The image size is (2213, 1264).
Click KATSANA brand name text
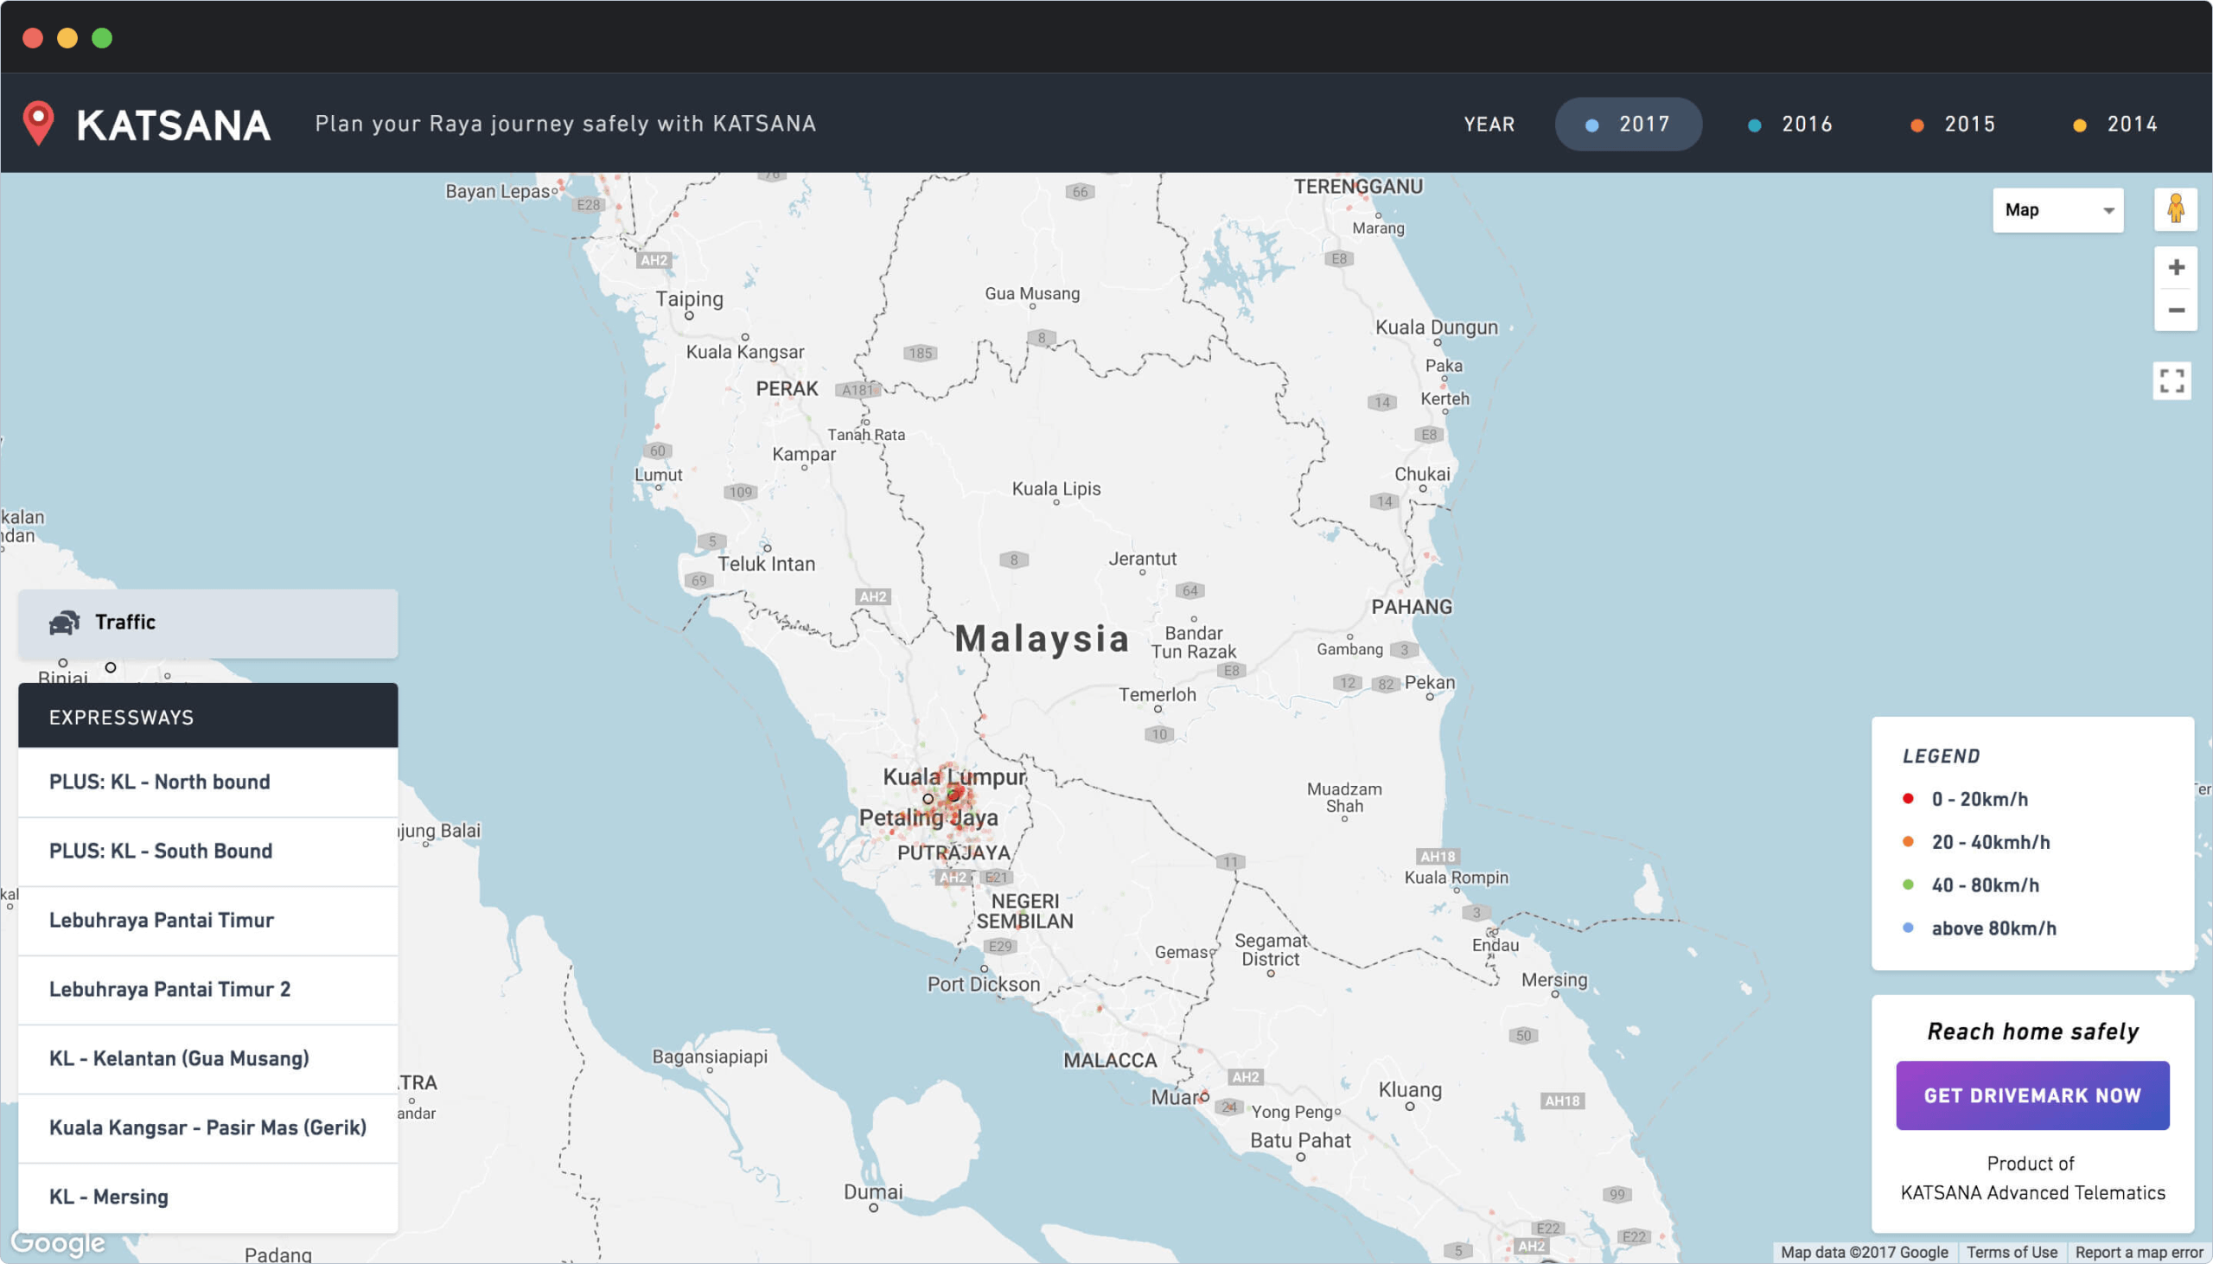pyautogui.click(x=174, y=125)
